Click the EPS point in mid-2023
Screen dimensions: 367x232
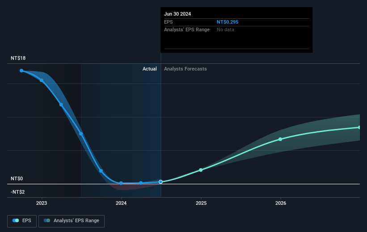(81, 134)
